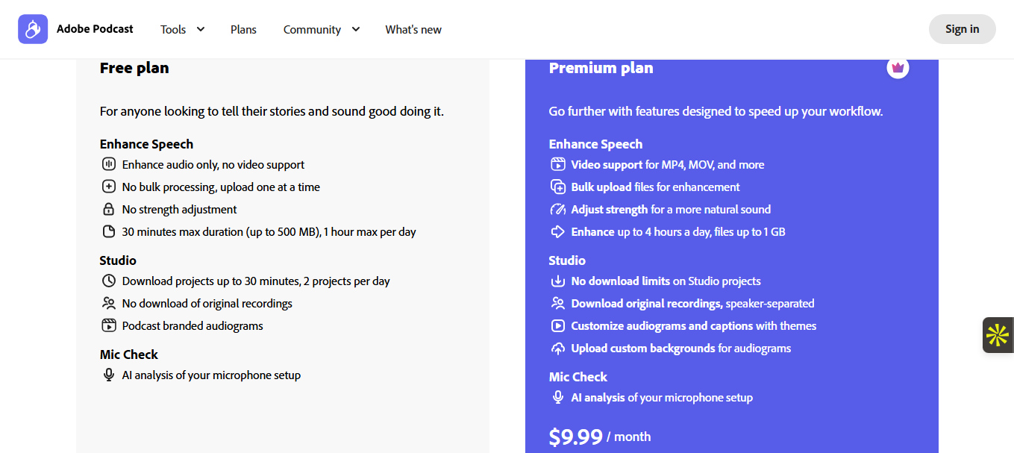Click the Video support film icon
This screenshot has width=1014, height=453.
(x=558, y=165)
